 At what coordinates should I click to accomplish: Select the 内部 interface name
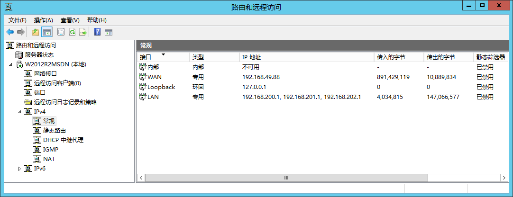pos(153,67)
